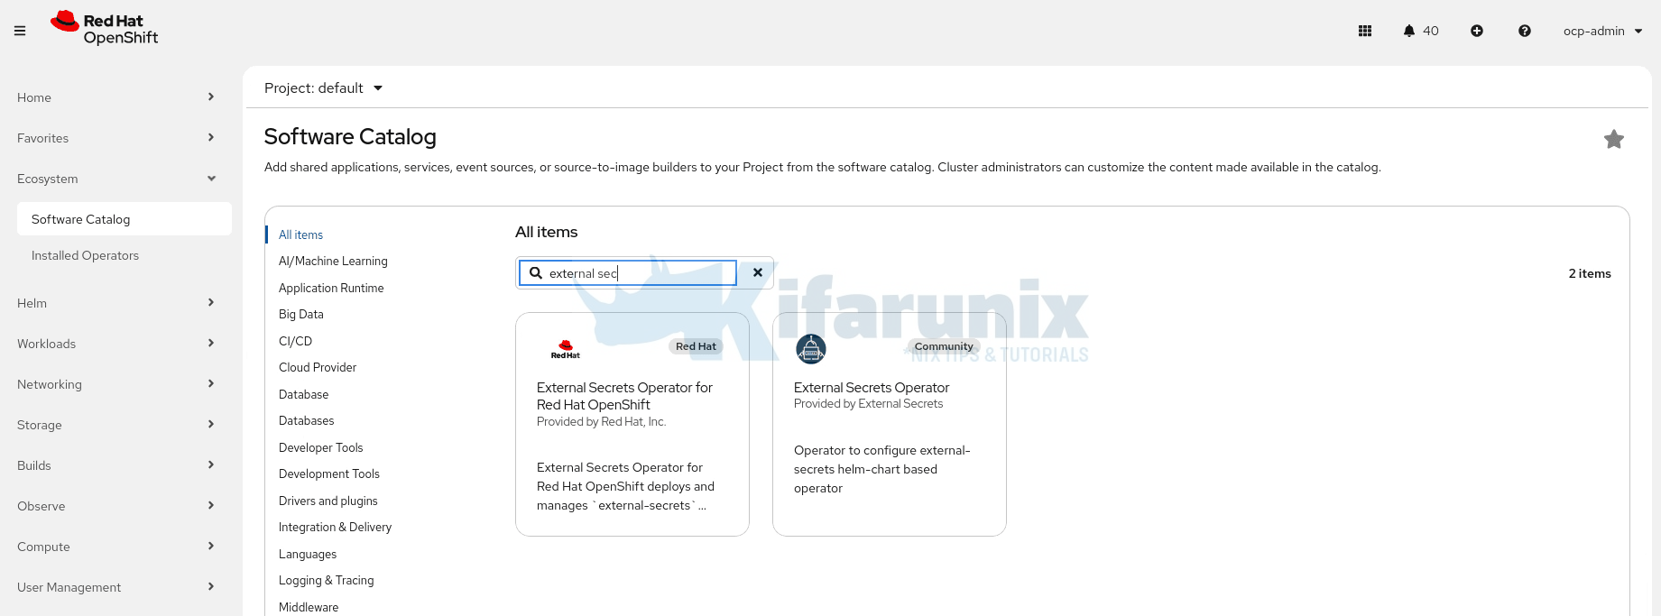The width and height of the screenshot is (1661, 616).
Task: Click the Red Hat badge on card
Action: [696, 346]
